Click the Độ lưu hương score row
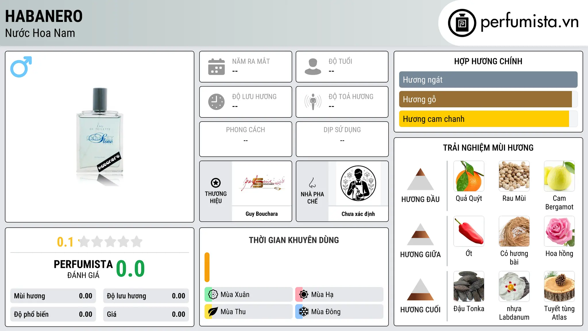Image resolution: width=588 pixels, height=331 pixels. pos(146,296)
